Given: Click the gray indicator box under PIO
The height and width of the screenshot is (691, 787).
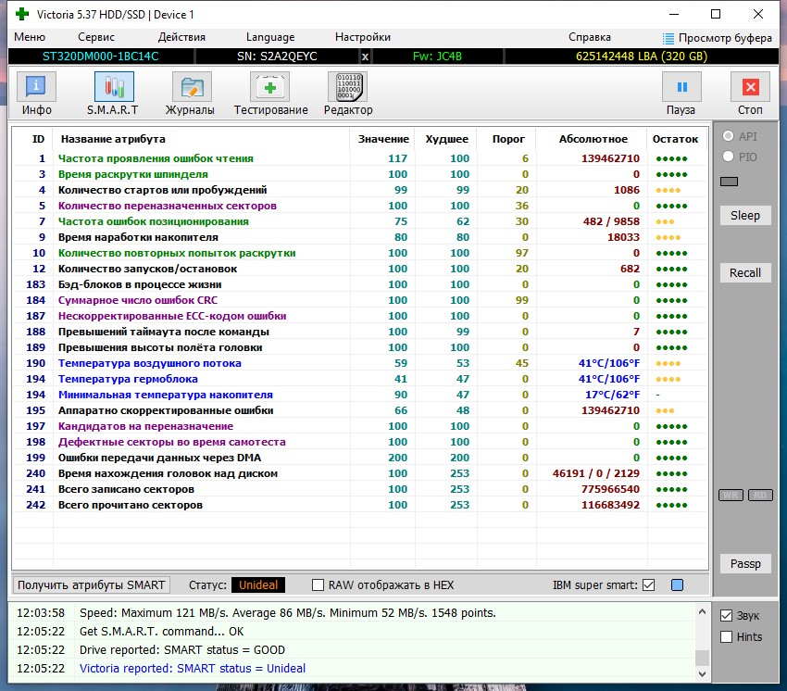Looking at the screenshot, I should [x=729, y=182].
